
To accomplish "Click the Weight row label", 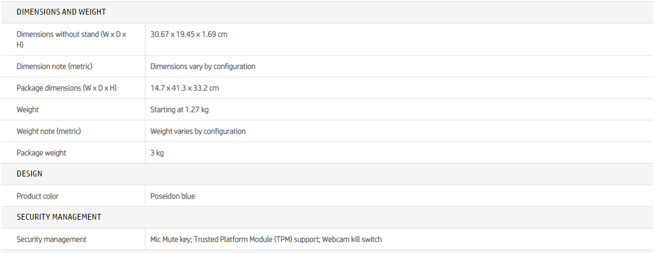I will point(27,110).
